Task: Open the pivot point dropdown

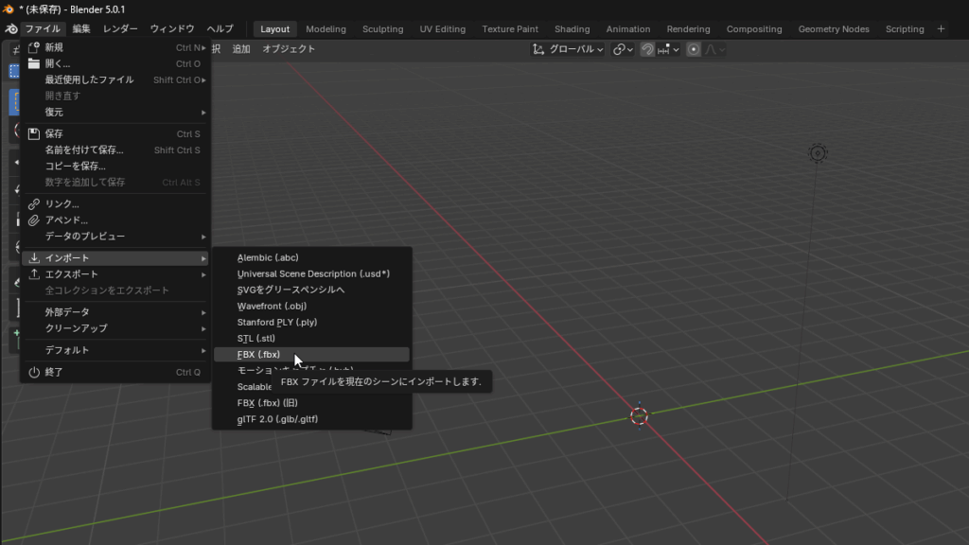Action: pos(623,49)
